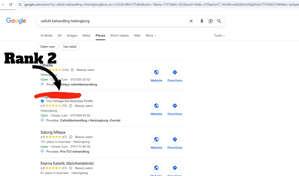This screenshot has height=176, width=299.
Task: Open the Tools dropdown
Action: coord(219,36)
